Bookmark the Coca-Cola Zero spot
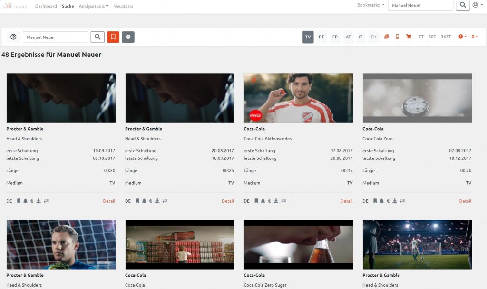This screenshot has height=289, width=487. (375, 201)
